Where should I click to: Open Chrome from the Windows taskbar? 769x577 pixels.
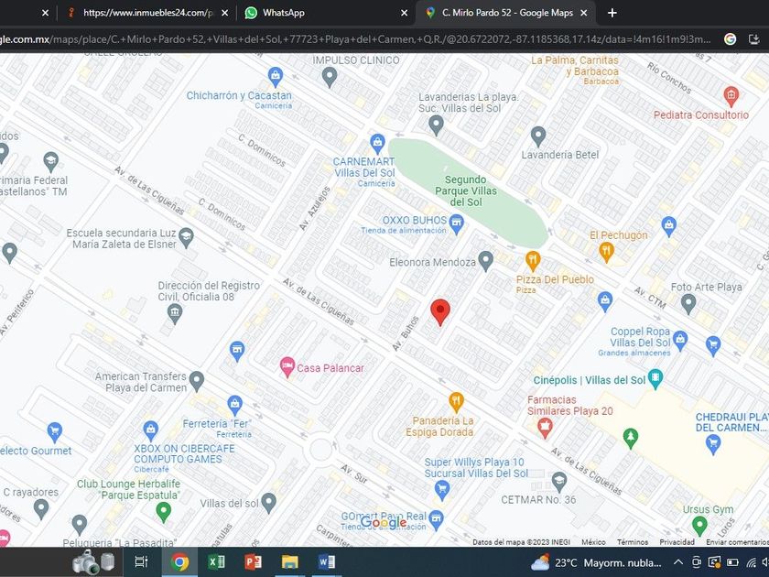(179, 561)
